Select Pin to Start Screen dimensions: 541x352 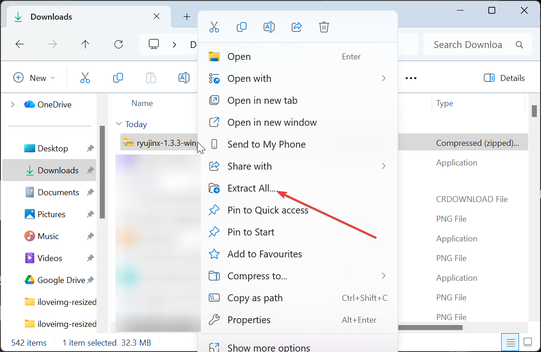(299, 232)
